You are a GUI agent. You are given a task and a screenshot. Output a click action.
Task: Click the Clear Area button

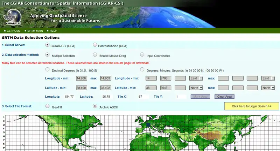(x=224, y=97)
